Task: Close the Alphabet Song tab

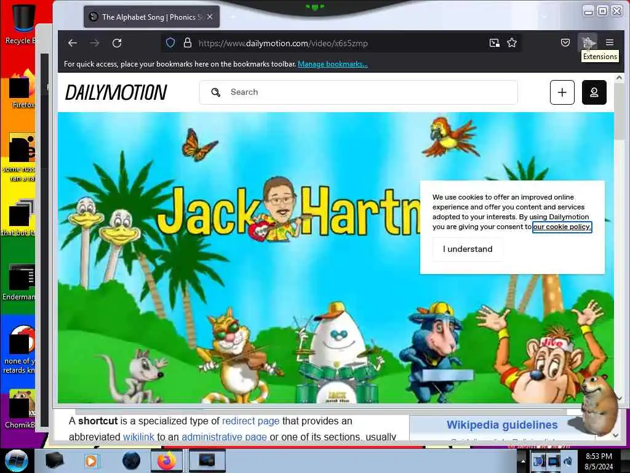Action: pos(210,17)
